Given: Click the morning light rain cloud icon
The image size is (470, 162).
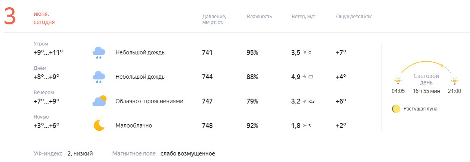Looking at the screenshot, I should pyautogui.click(x=99, y=53).
